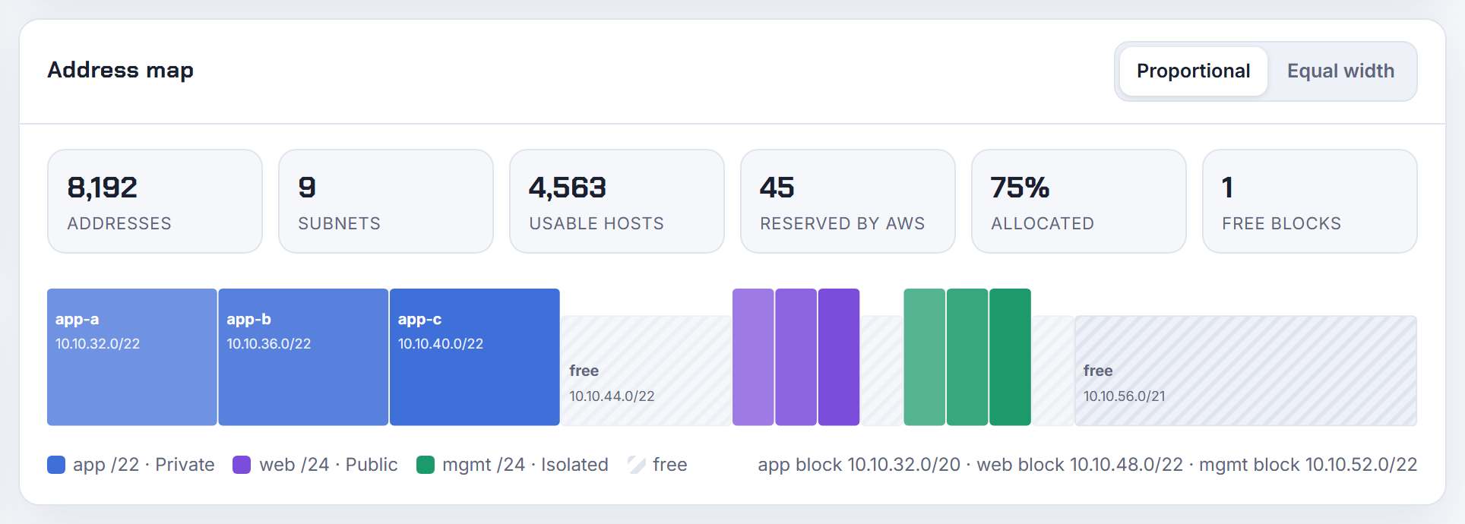Click the small free gap after web blocks

click(x=881, y=371)
